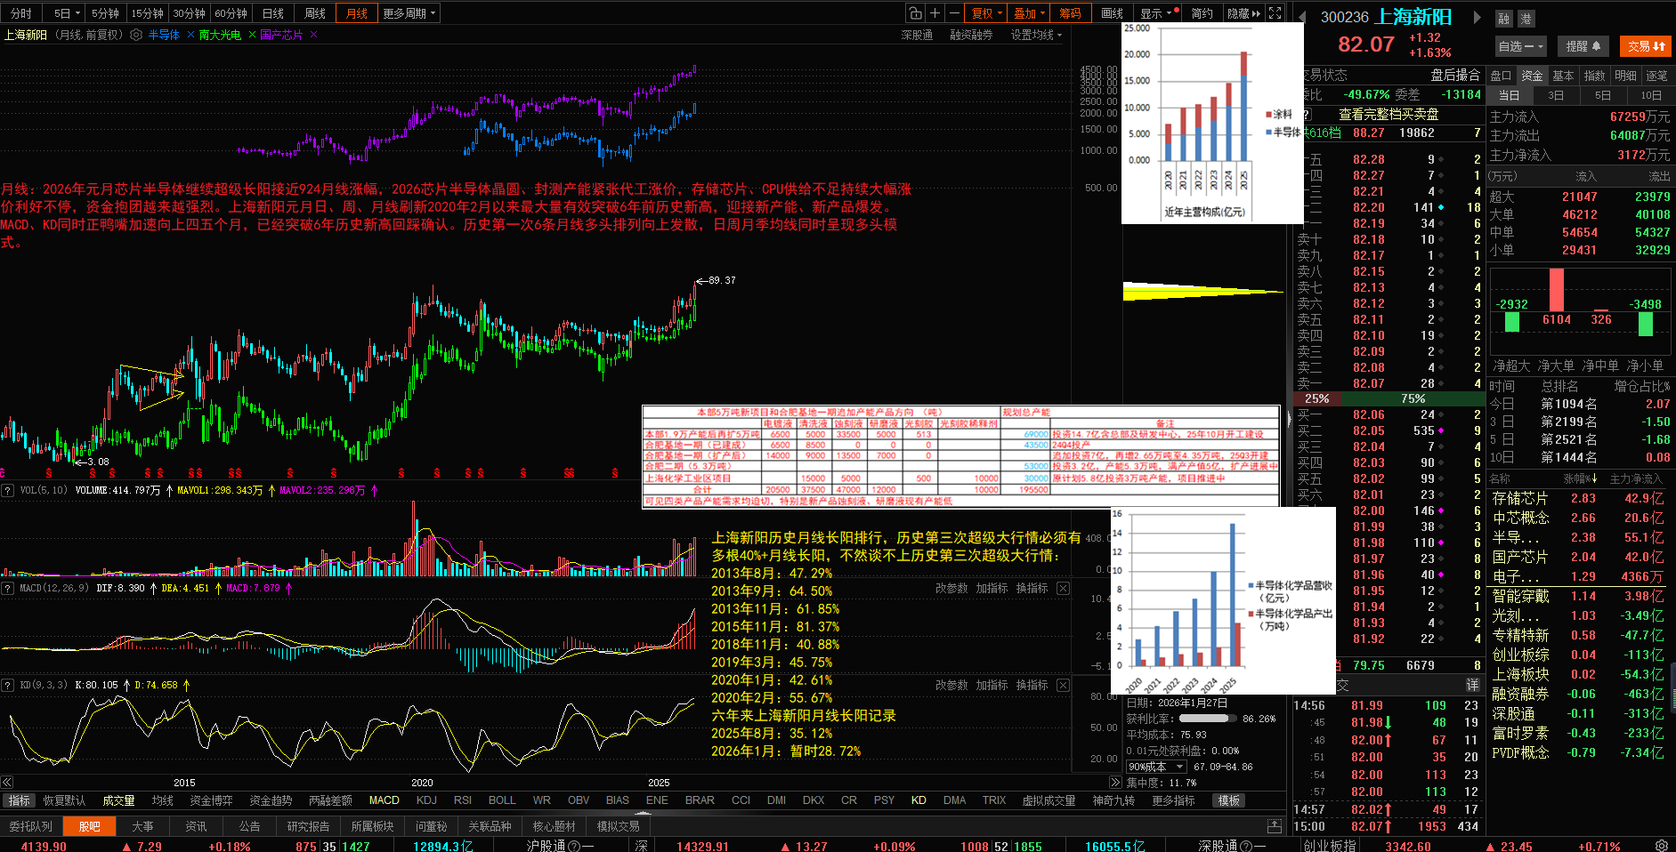Open chart settings gear beside 上海新阳 title
This screenshot has width=1676, height=852.
coord(136,35)
